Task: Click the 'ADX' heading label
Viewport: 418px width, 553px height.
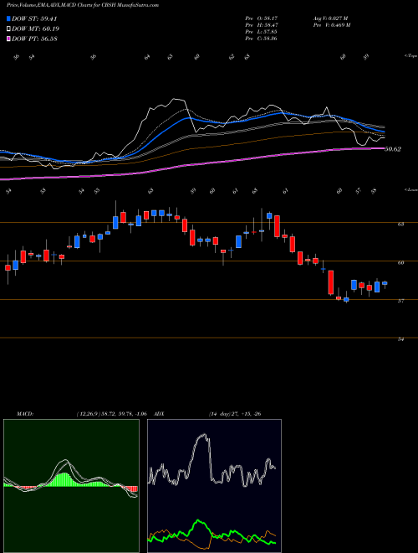Action: (157, 414)
